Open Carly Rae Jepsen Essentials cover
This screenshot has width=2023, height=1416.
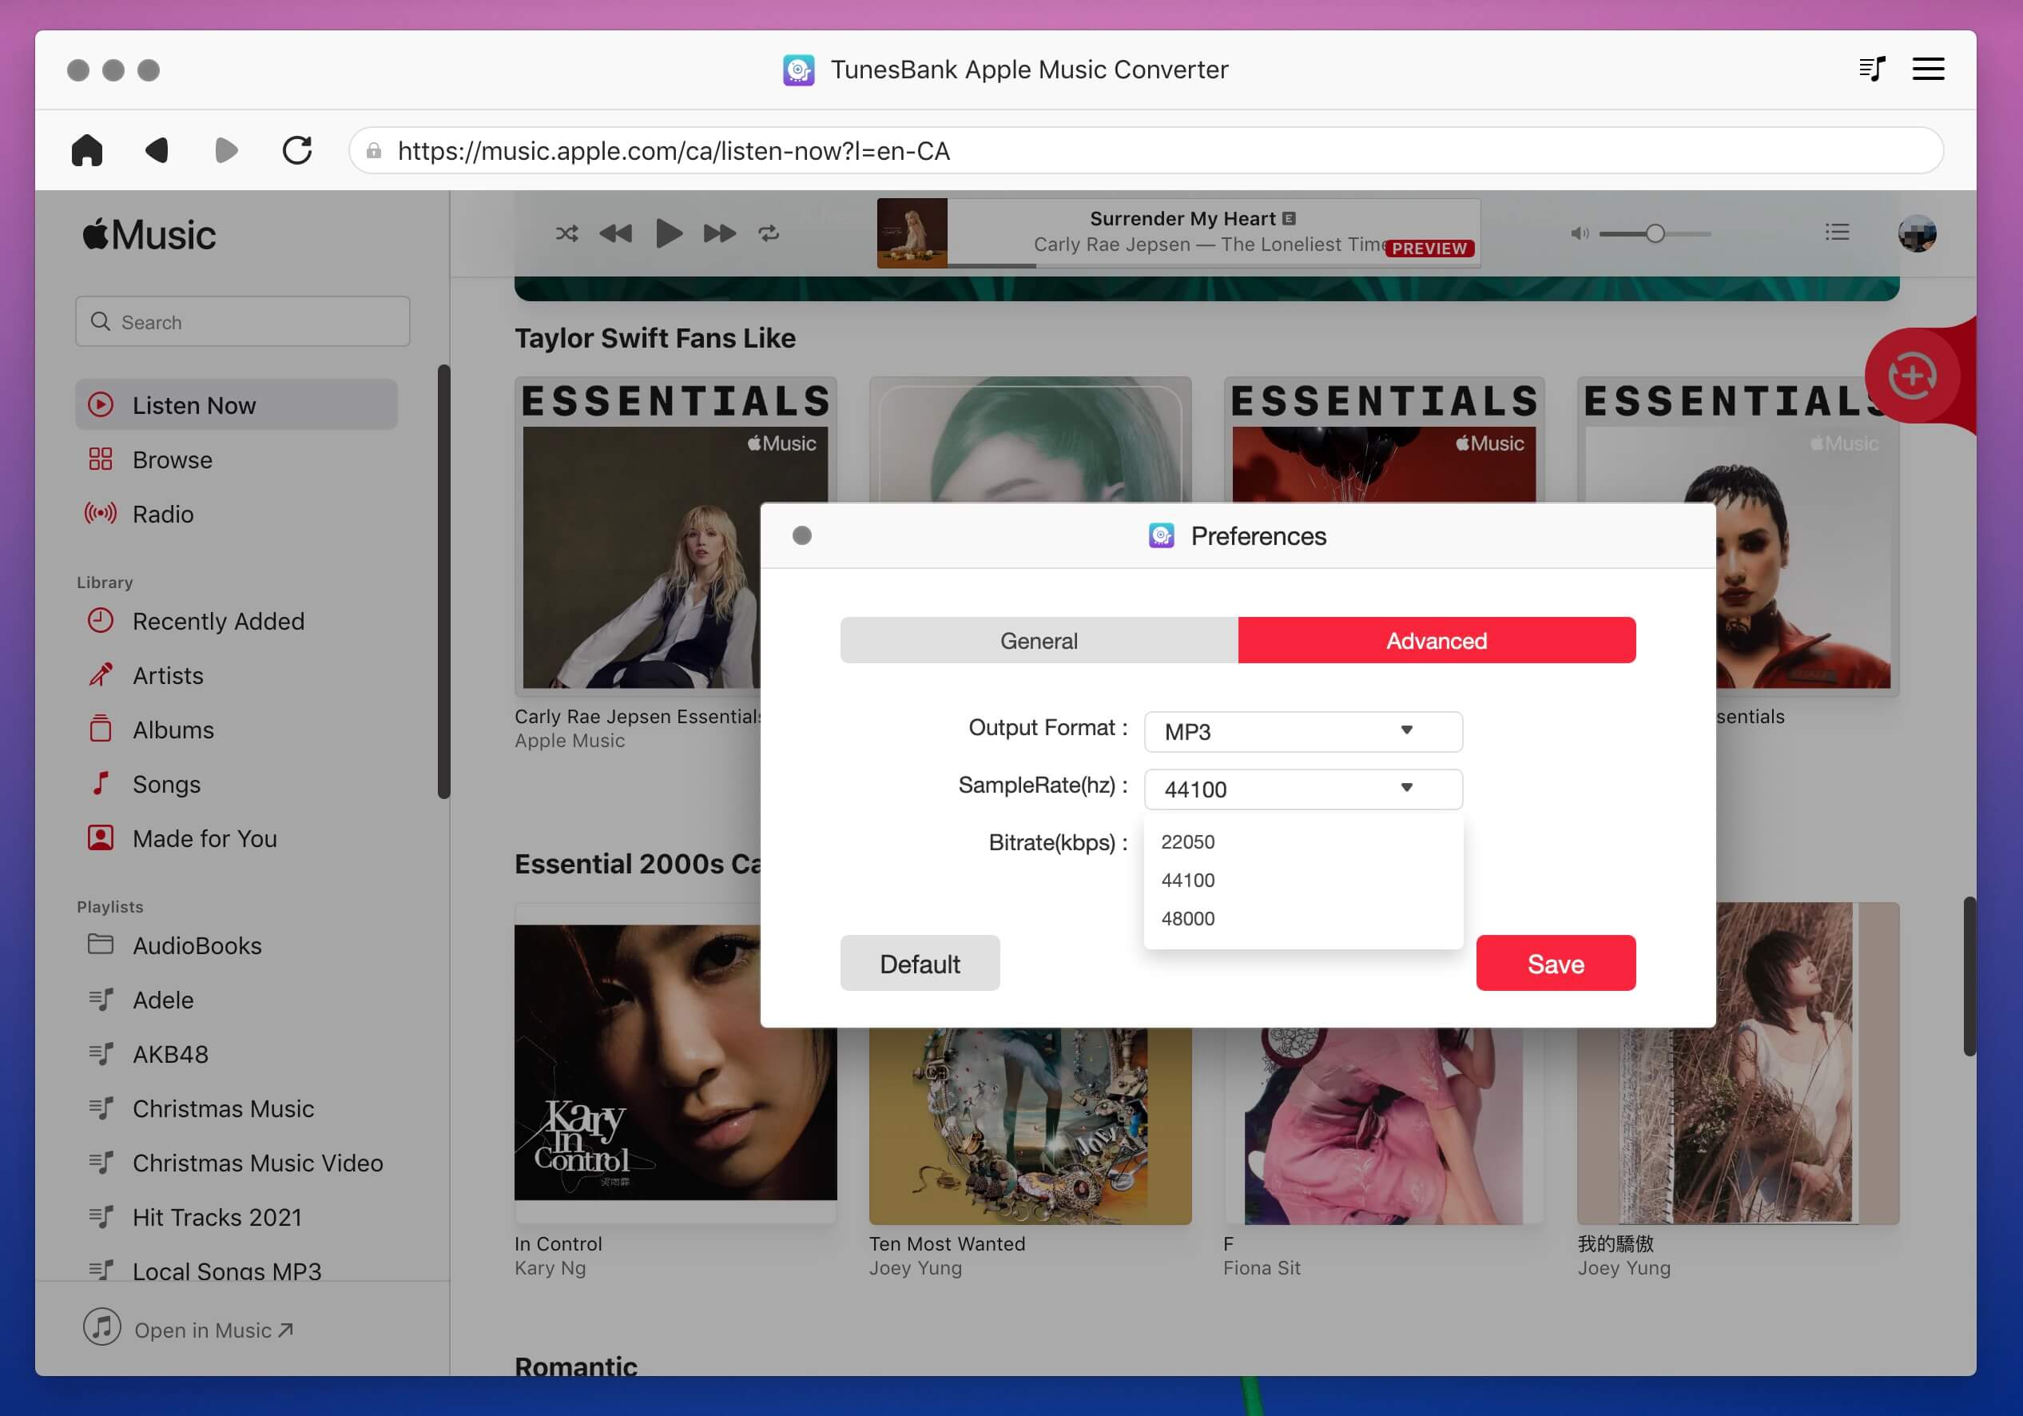coord(638,537)
